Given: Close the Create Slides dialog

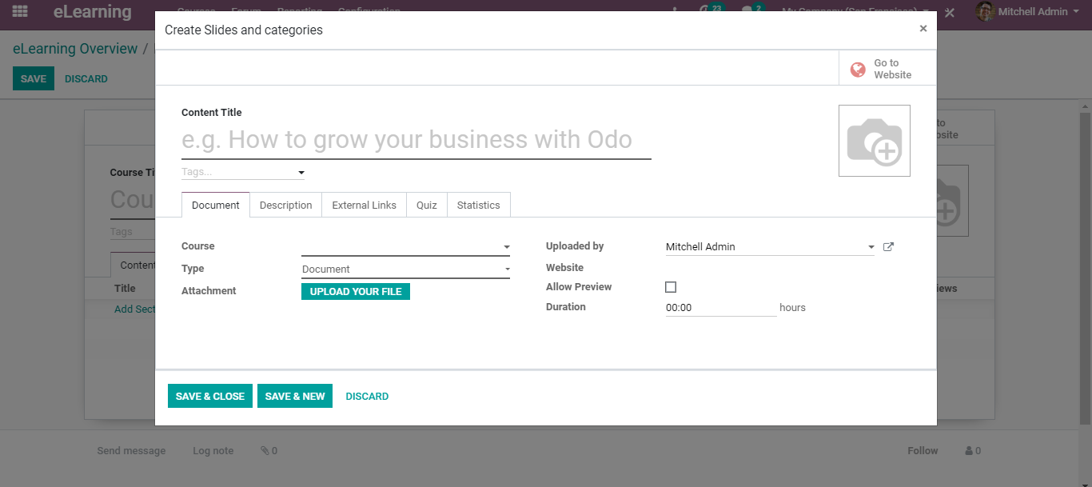Looking at the screenshot, I should [x=923, y=29].
